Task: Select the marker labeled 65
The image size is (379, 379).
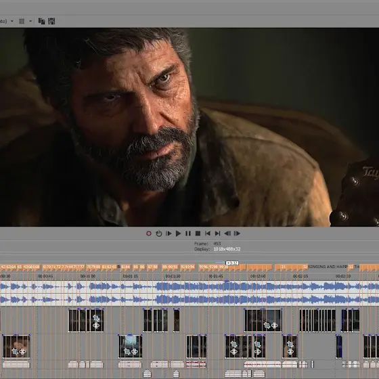Action: point(20,267)
